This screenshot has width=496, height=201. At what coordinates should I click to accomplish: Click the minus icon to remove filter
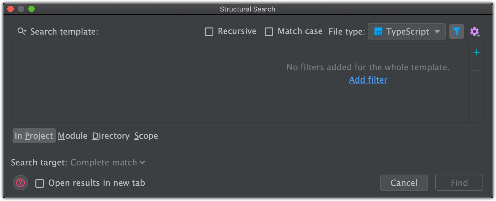[x=476, y=70]
